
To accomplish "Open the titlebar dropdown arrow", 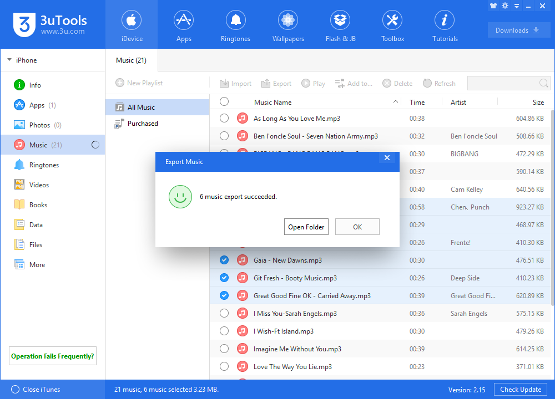I will [x=516, y=6].
